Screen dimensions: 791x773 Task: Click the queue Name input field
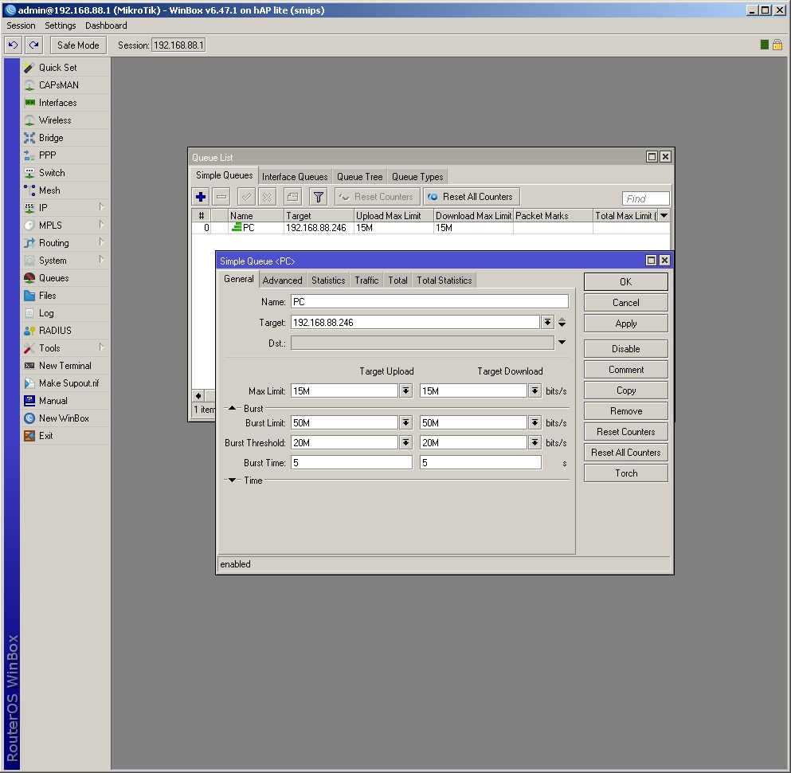430,302
